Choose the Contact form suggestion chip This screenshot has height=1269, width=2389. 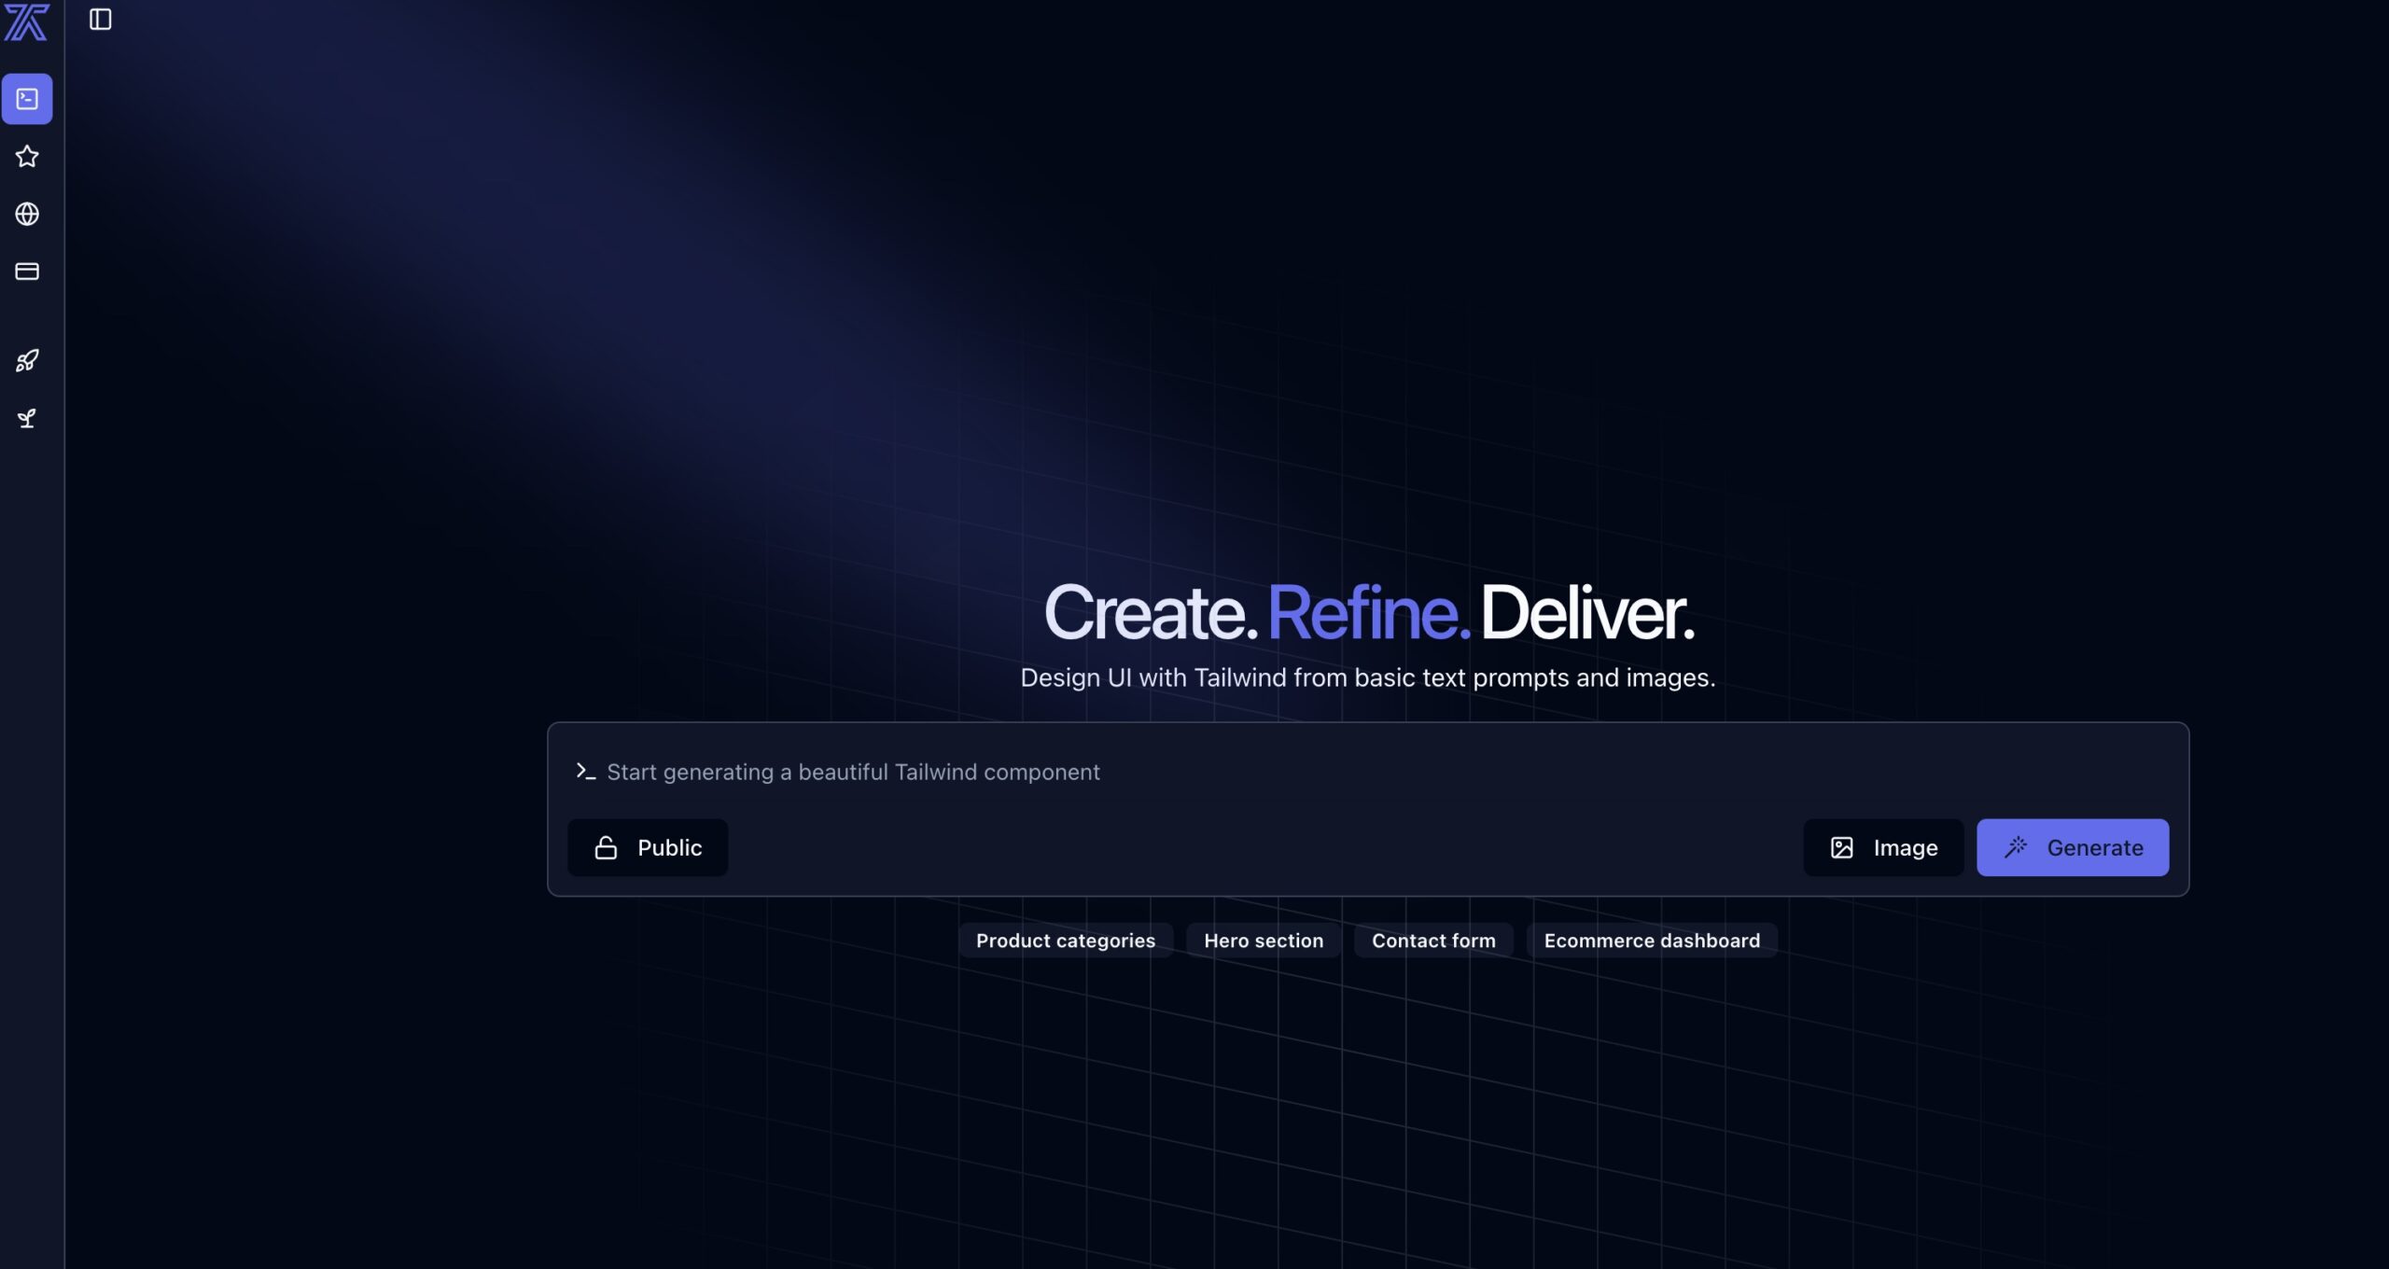click(x=1432, y=941)
